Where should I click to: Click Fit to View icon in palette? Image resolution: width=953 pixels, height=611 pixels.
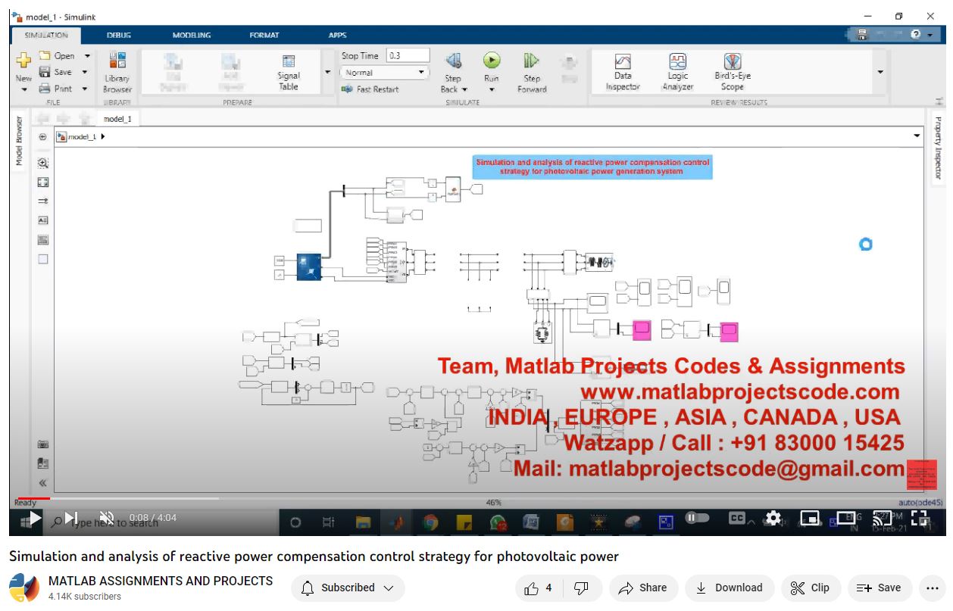[43, 182]
